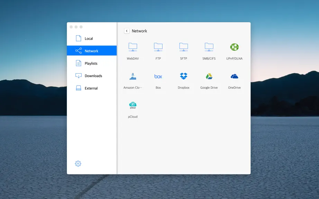Select the Box cloud icon
The image size is (319, 199).
click(158, 76)
